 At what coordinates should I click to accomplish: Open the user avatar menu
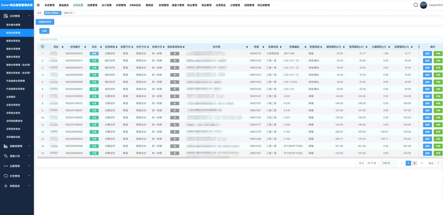(x=423, y=5)
